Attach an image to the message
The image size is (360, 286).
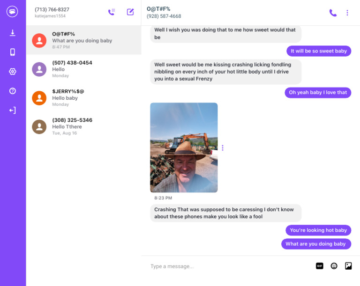tap(348, 266)
